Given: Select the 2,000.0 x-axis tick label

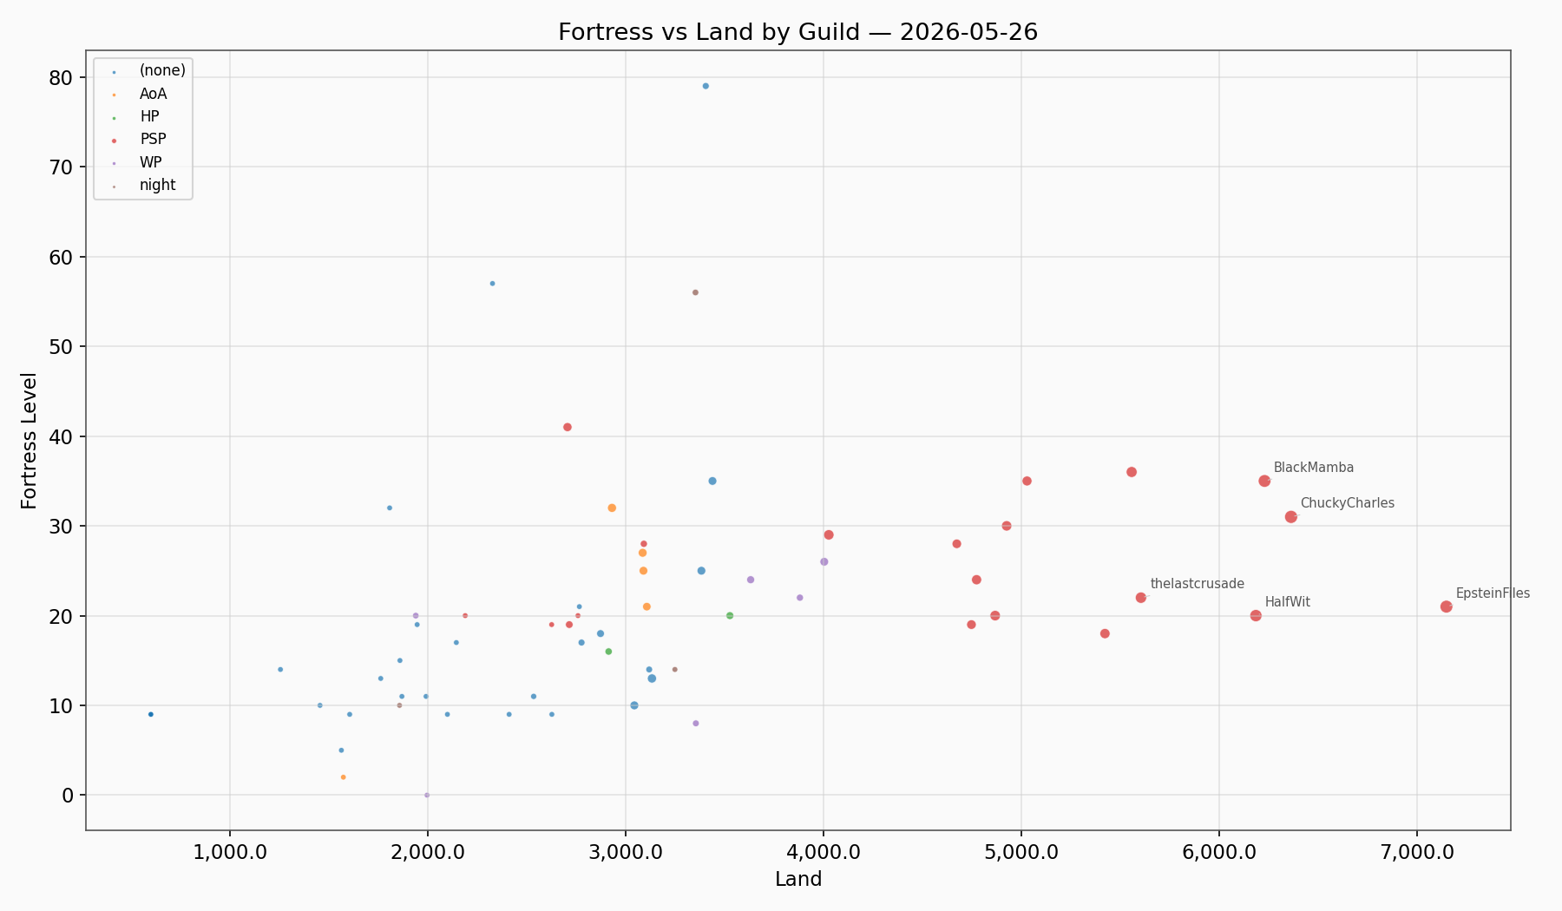Looking at the screenshot, I should [x=428, y=852].
